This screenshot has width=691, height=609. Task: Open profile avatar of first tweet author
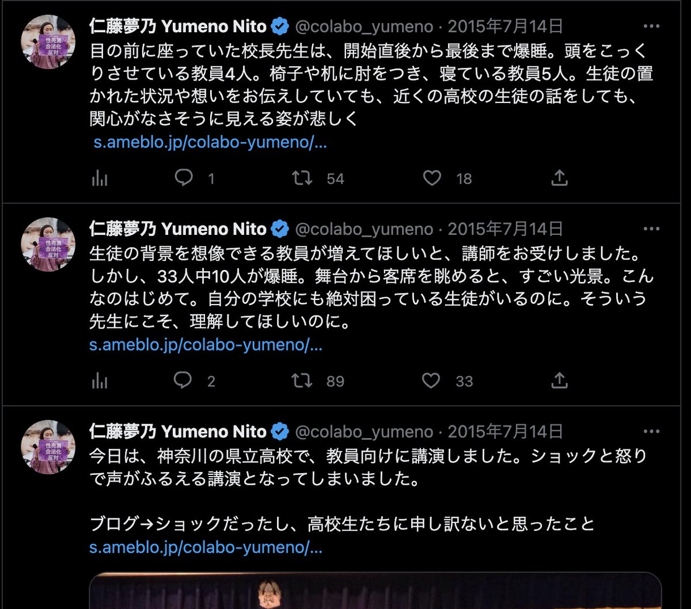48,42
